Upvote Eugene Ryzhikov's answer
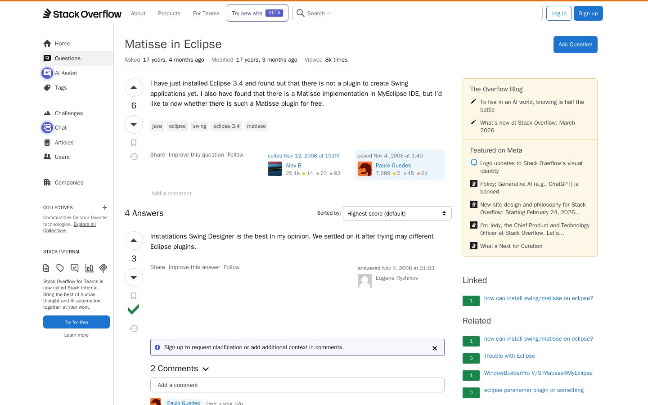The width and height of the screenshot is (648, 405). 134,241
